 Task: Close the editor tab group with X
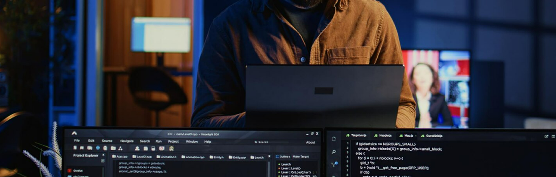point(269,156)
